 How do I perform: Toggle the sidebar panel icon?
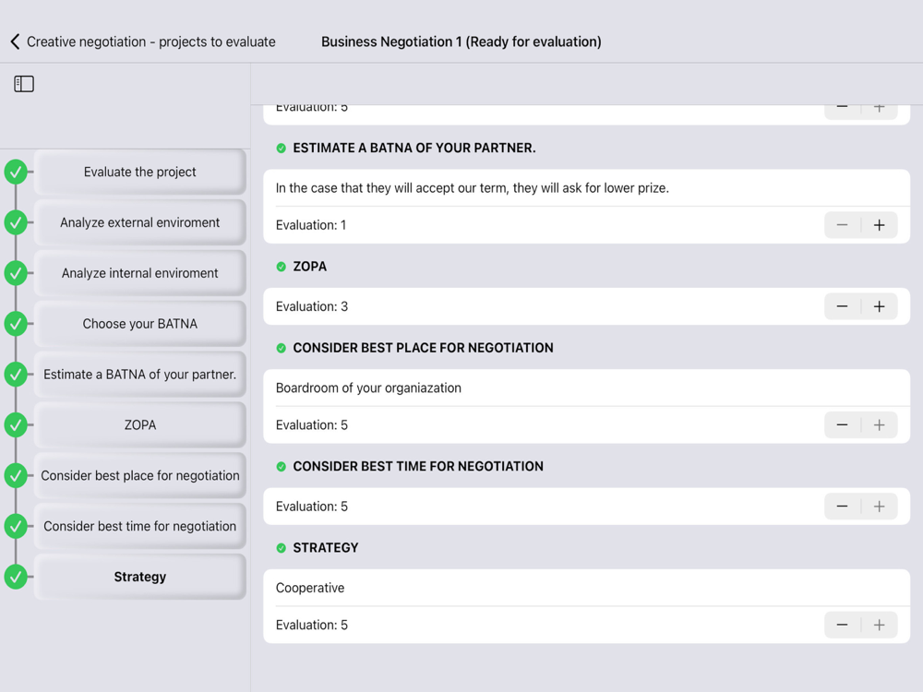(x=24, y=84)
